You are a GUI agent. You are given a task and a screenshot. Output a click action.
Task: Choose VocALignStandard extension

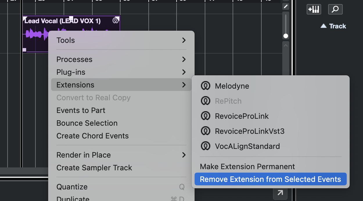(247, 146)
